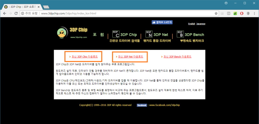Bookmark this page with the star icon
259x124 pixels.
(x=216, y=14)
